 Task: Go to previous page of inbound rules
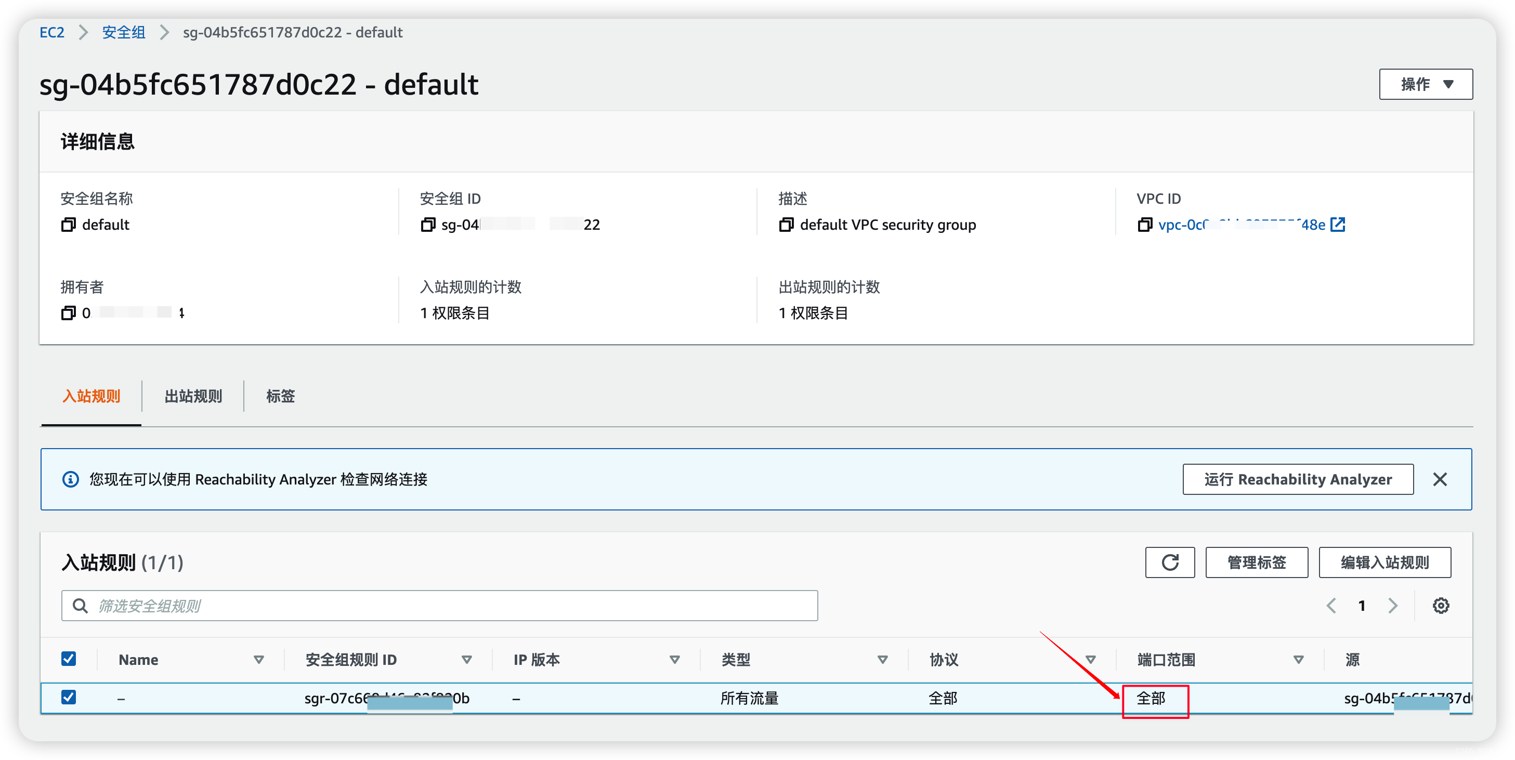click(1331, 605)
